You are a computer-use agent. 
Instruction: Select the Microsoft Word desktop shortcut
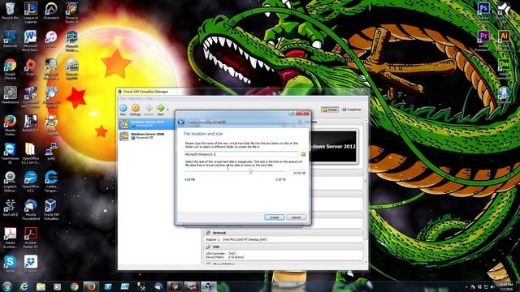(31, 41)
